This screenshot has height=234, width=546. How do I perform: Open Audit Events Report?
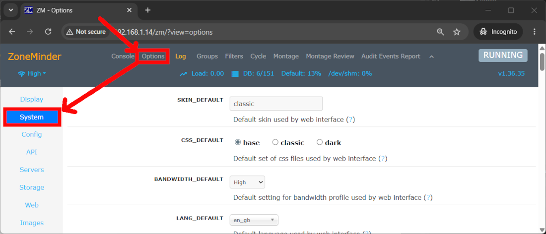pos(391,57)
